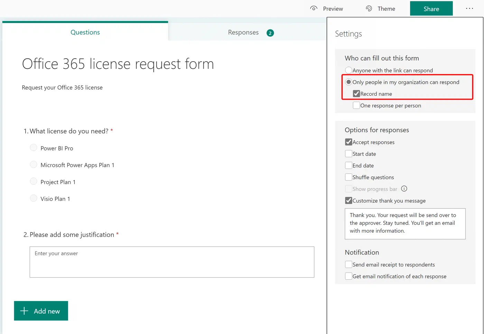
Task: Toggle the Accept responses checkbox
Action: click(348, 142)
